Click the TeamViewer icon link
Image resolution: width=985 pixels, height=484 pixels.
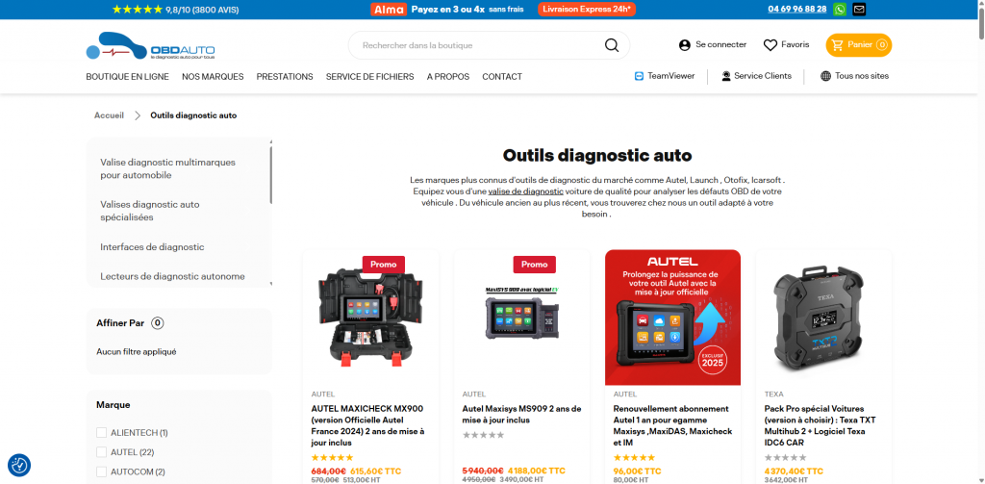click(x=639, y=76)
